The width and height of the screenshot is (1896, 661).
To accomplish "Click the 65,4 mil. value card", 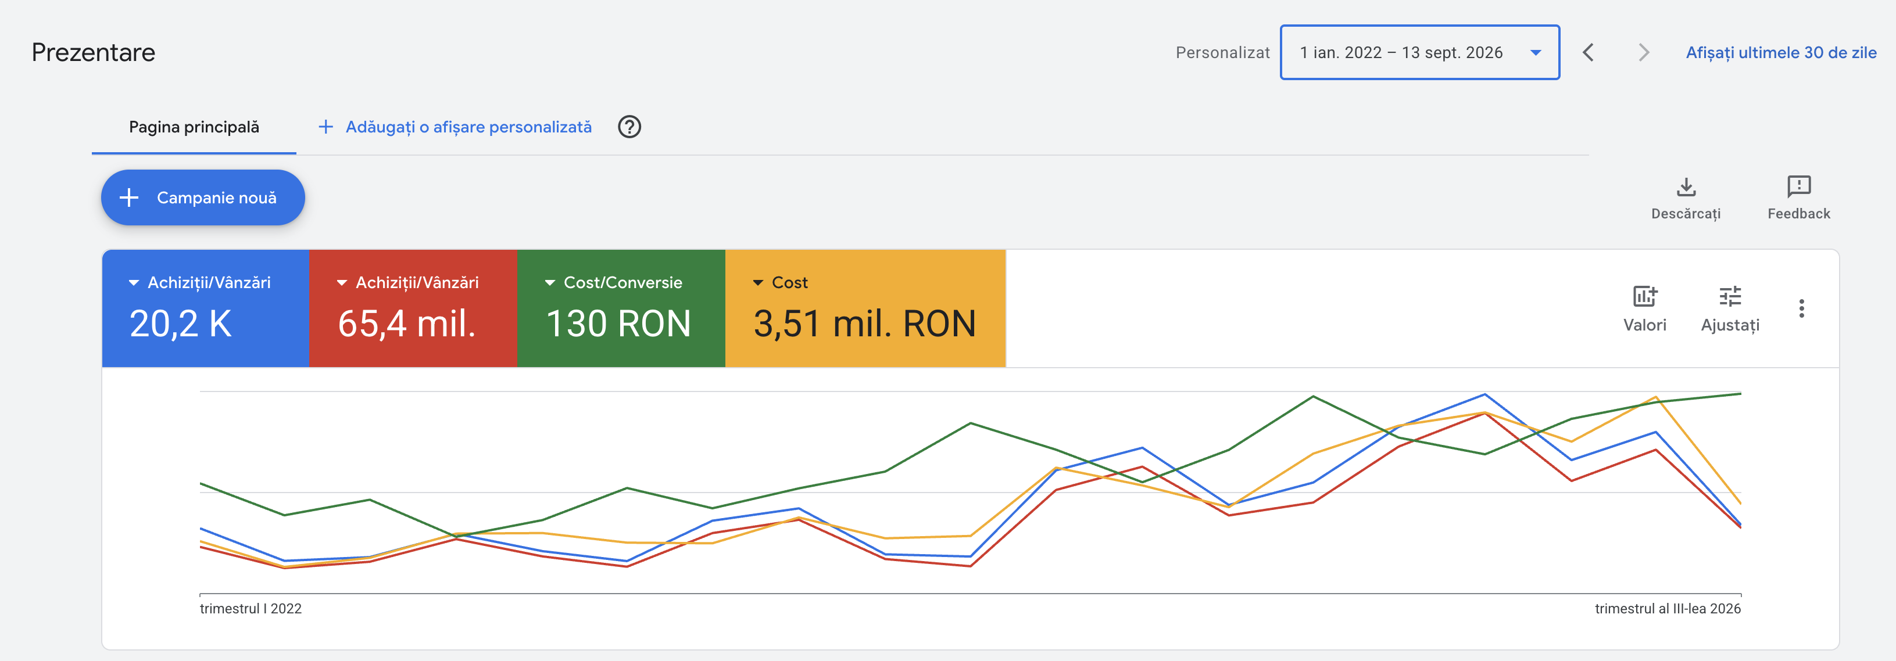I will tap(413, 308).
